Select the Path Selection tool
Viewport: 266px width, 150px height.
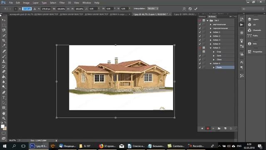point(4,102)
